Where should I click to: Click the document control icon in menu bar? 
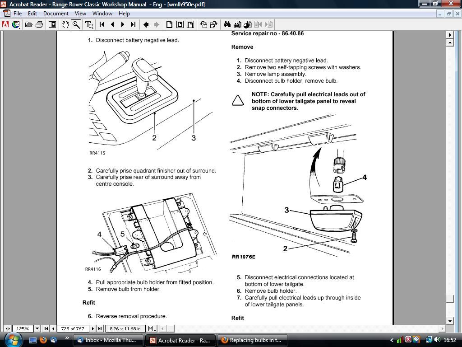[x=6, y=13]
